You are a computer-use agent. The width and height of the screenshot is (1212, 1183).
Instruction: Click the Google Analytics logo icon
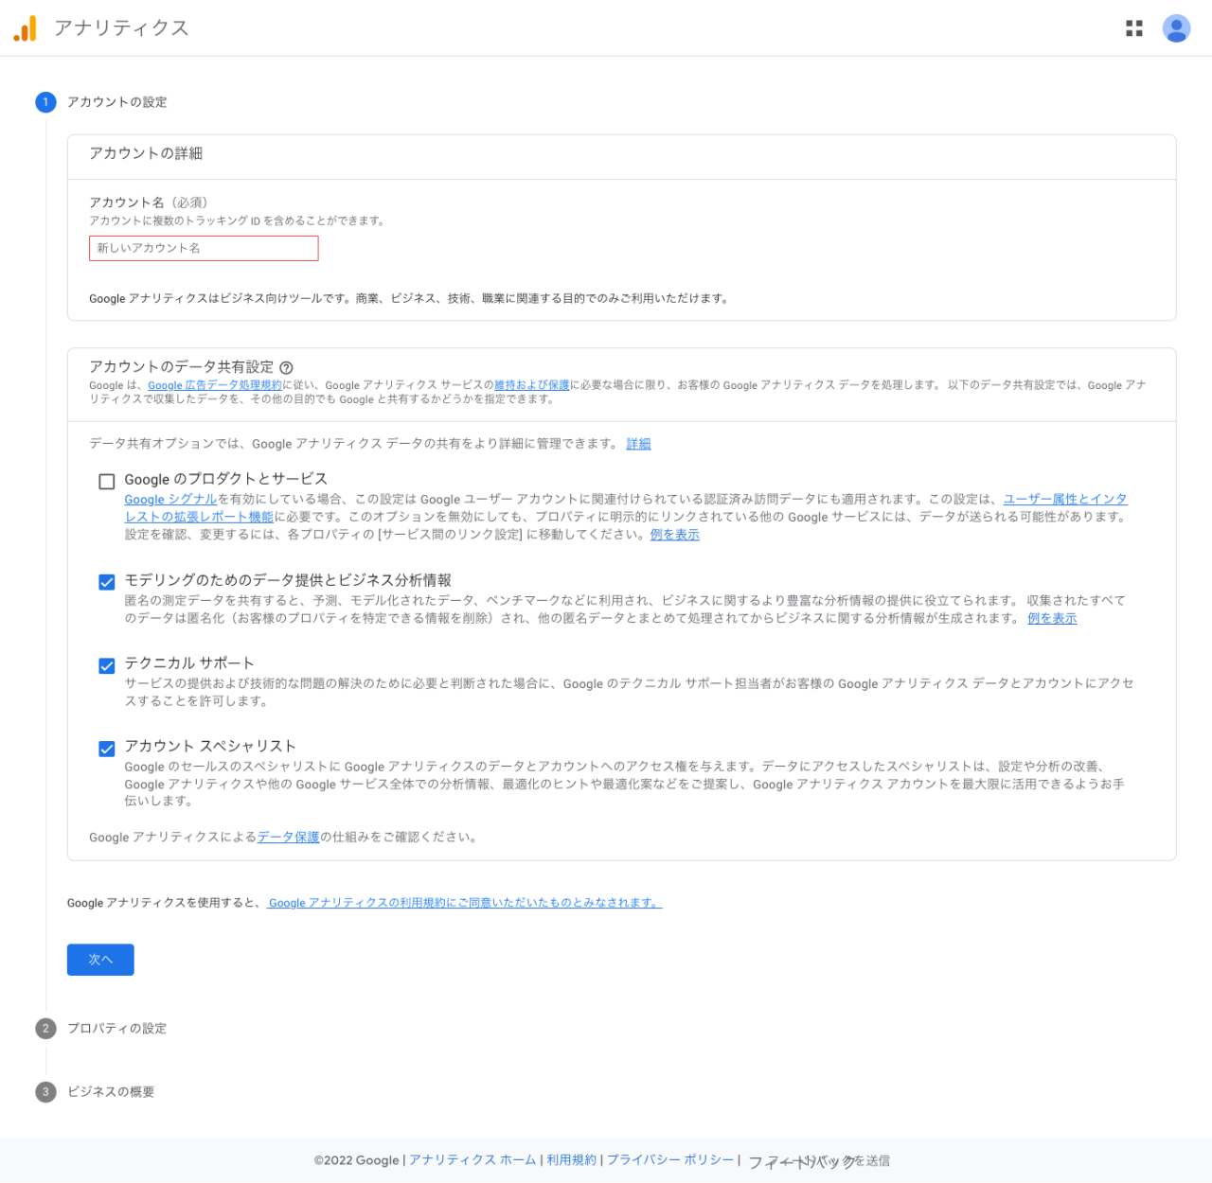[x=25, y=28]
